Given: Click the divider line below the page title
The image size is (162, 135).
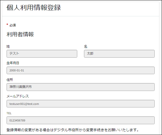Looking at the screenshot, I should [80, 16].
